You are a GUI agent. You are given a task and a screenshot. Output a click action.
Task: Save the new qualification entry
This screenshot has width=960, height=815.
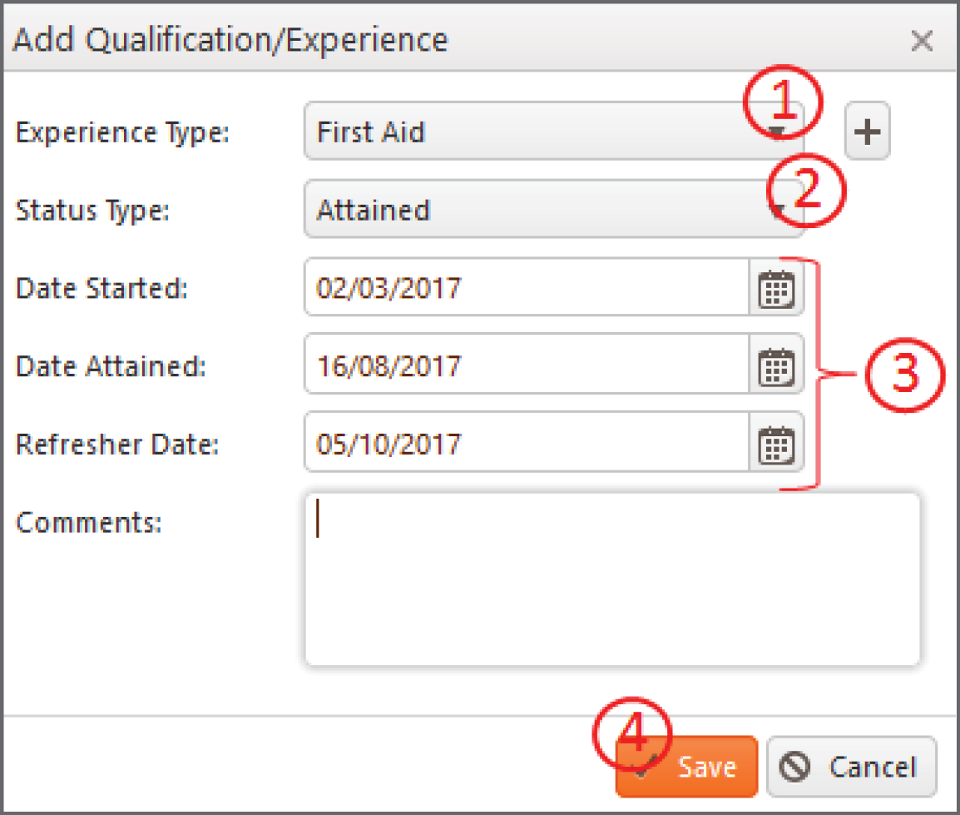pos(699,766)
